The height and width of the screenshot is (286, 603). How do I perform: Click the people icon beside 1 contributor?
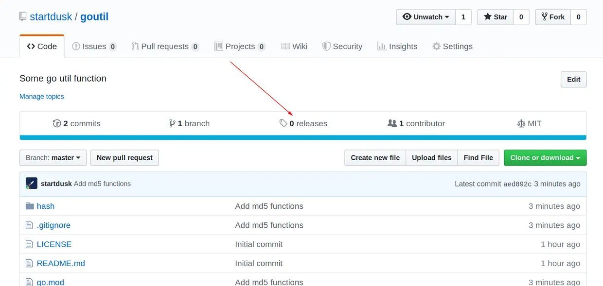[392, 123]
